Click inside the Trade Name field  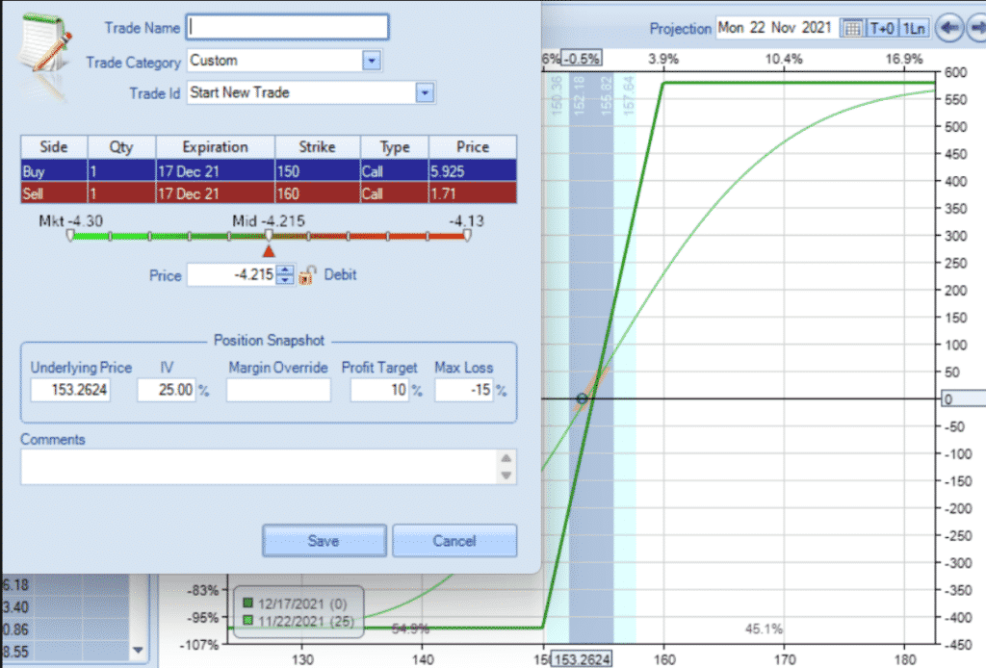(289, 27)
